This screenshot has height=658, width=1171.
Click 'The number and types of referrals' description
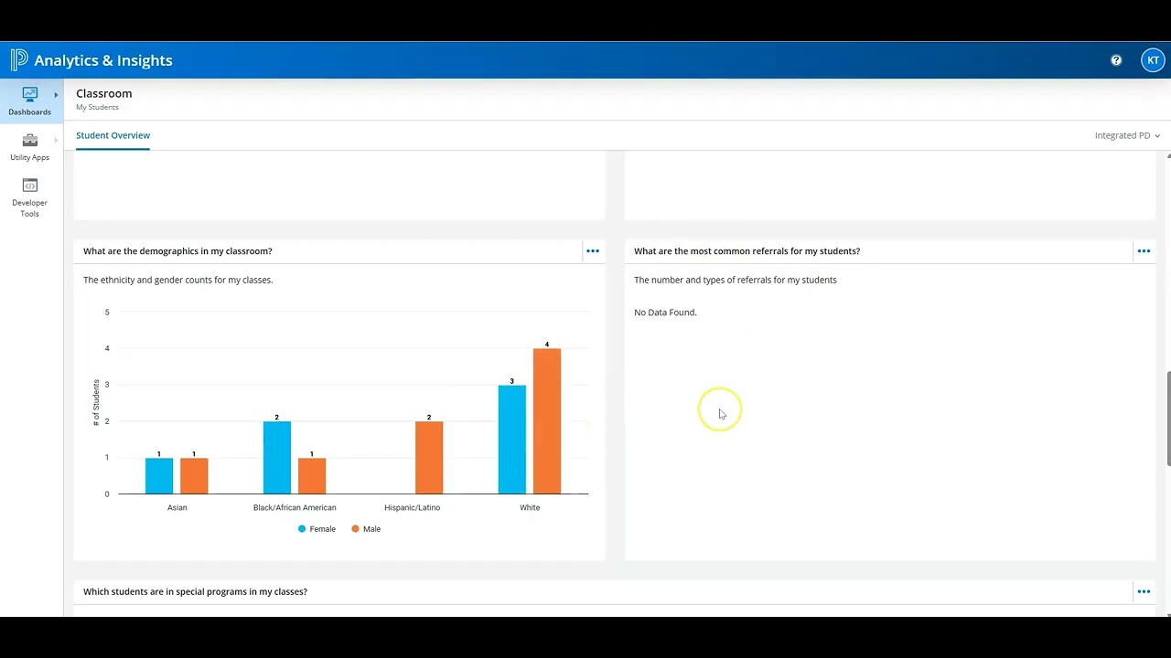pos(736,281)
